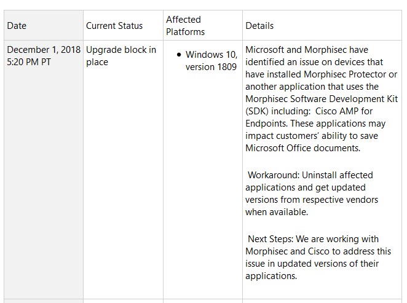Screen dimensions: 407x303
Task: Click the Windows 10, version 1809 entry
Action: pyautogui.click(x=211, y=61)
